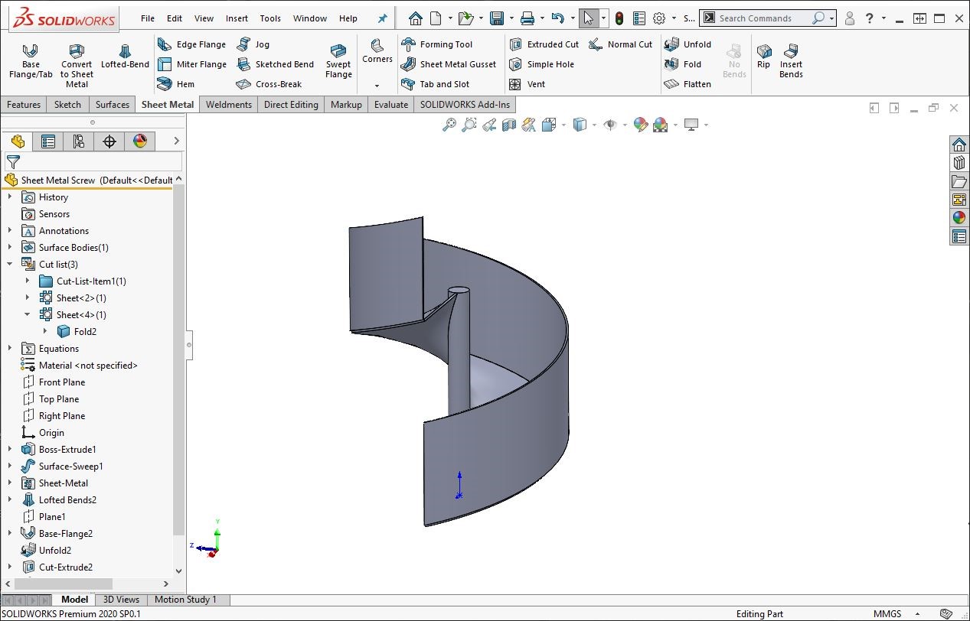The width and height of the screenshot is (970, 621).
Task: Click the Search Commands input field
Action: coord(762,18)
